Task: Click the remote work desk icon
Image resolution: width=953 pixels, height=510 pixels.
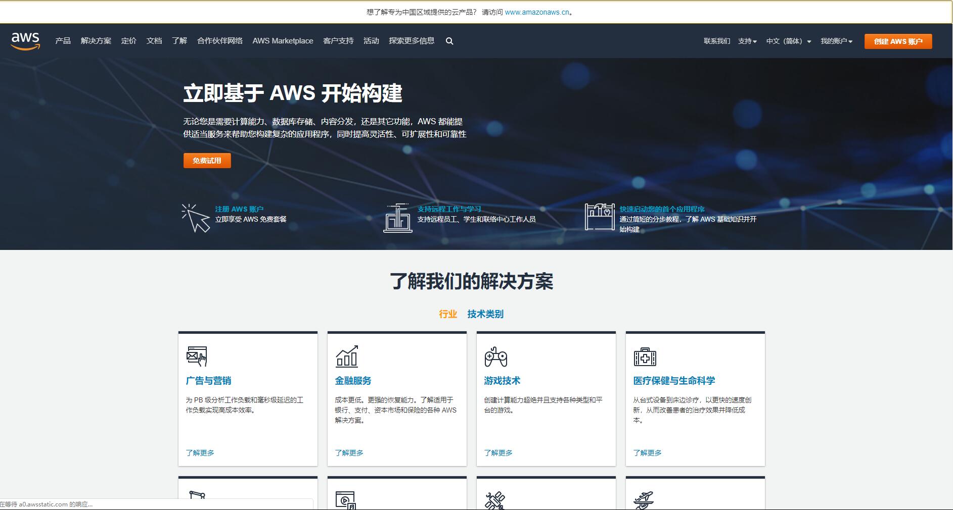Action: (397, 218)
